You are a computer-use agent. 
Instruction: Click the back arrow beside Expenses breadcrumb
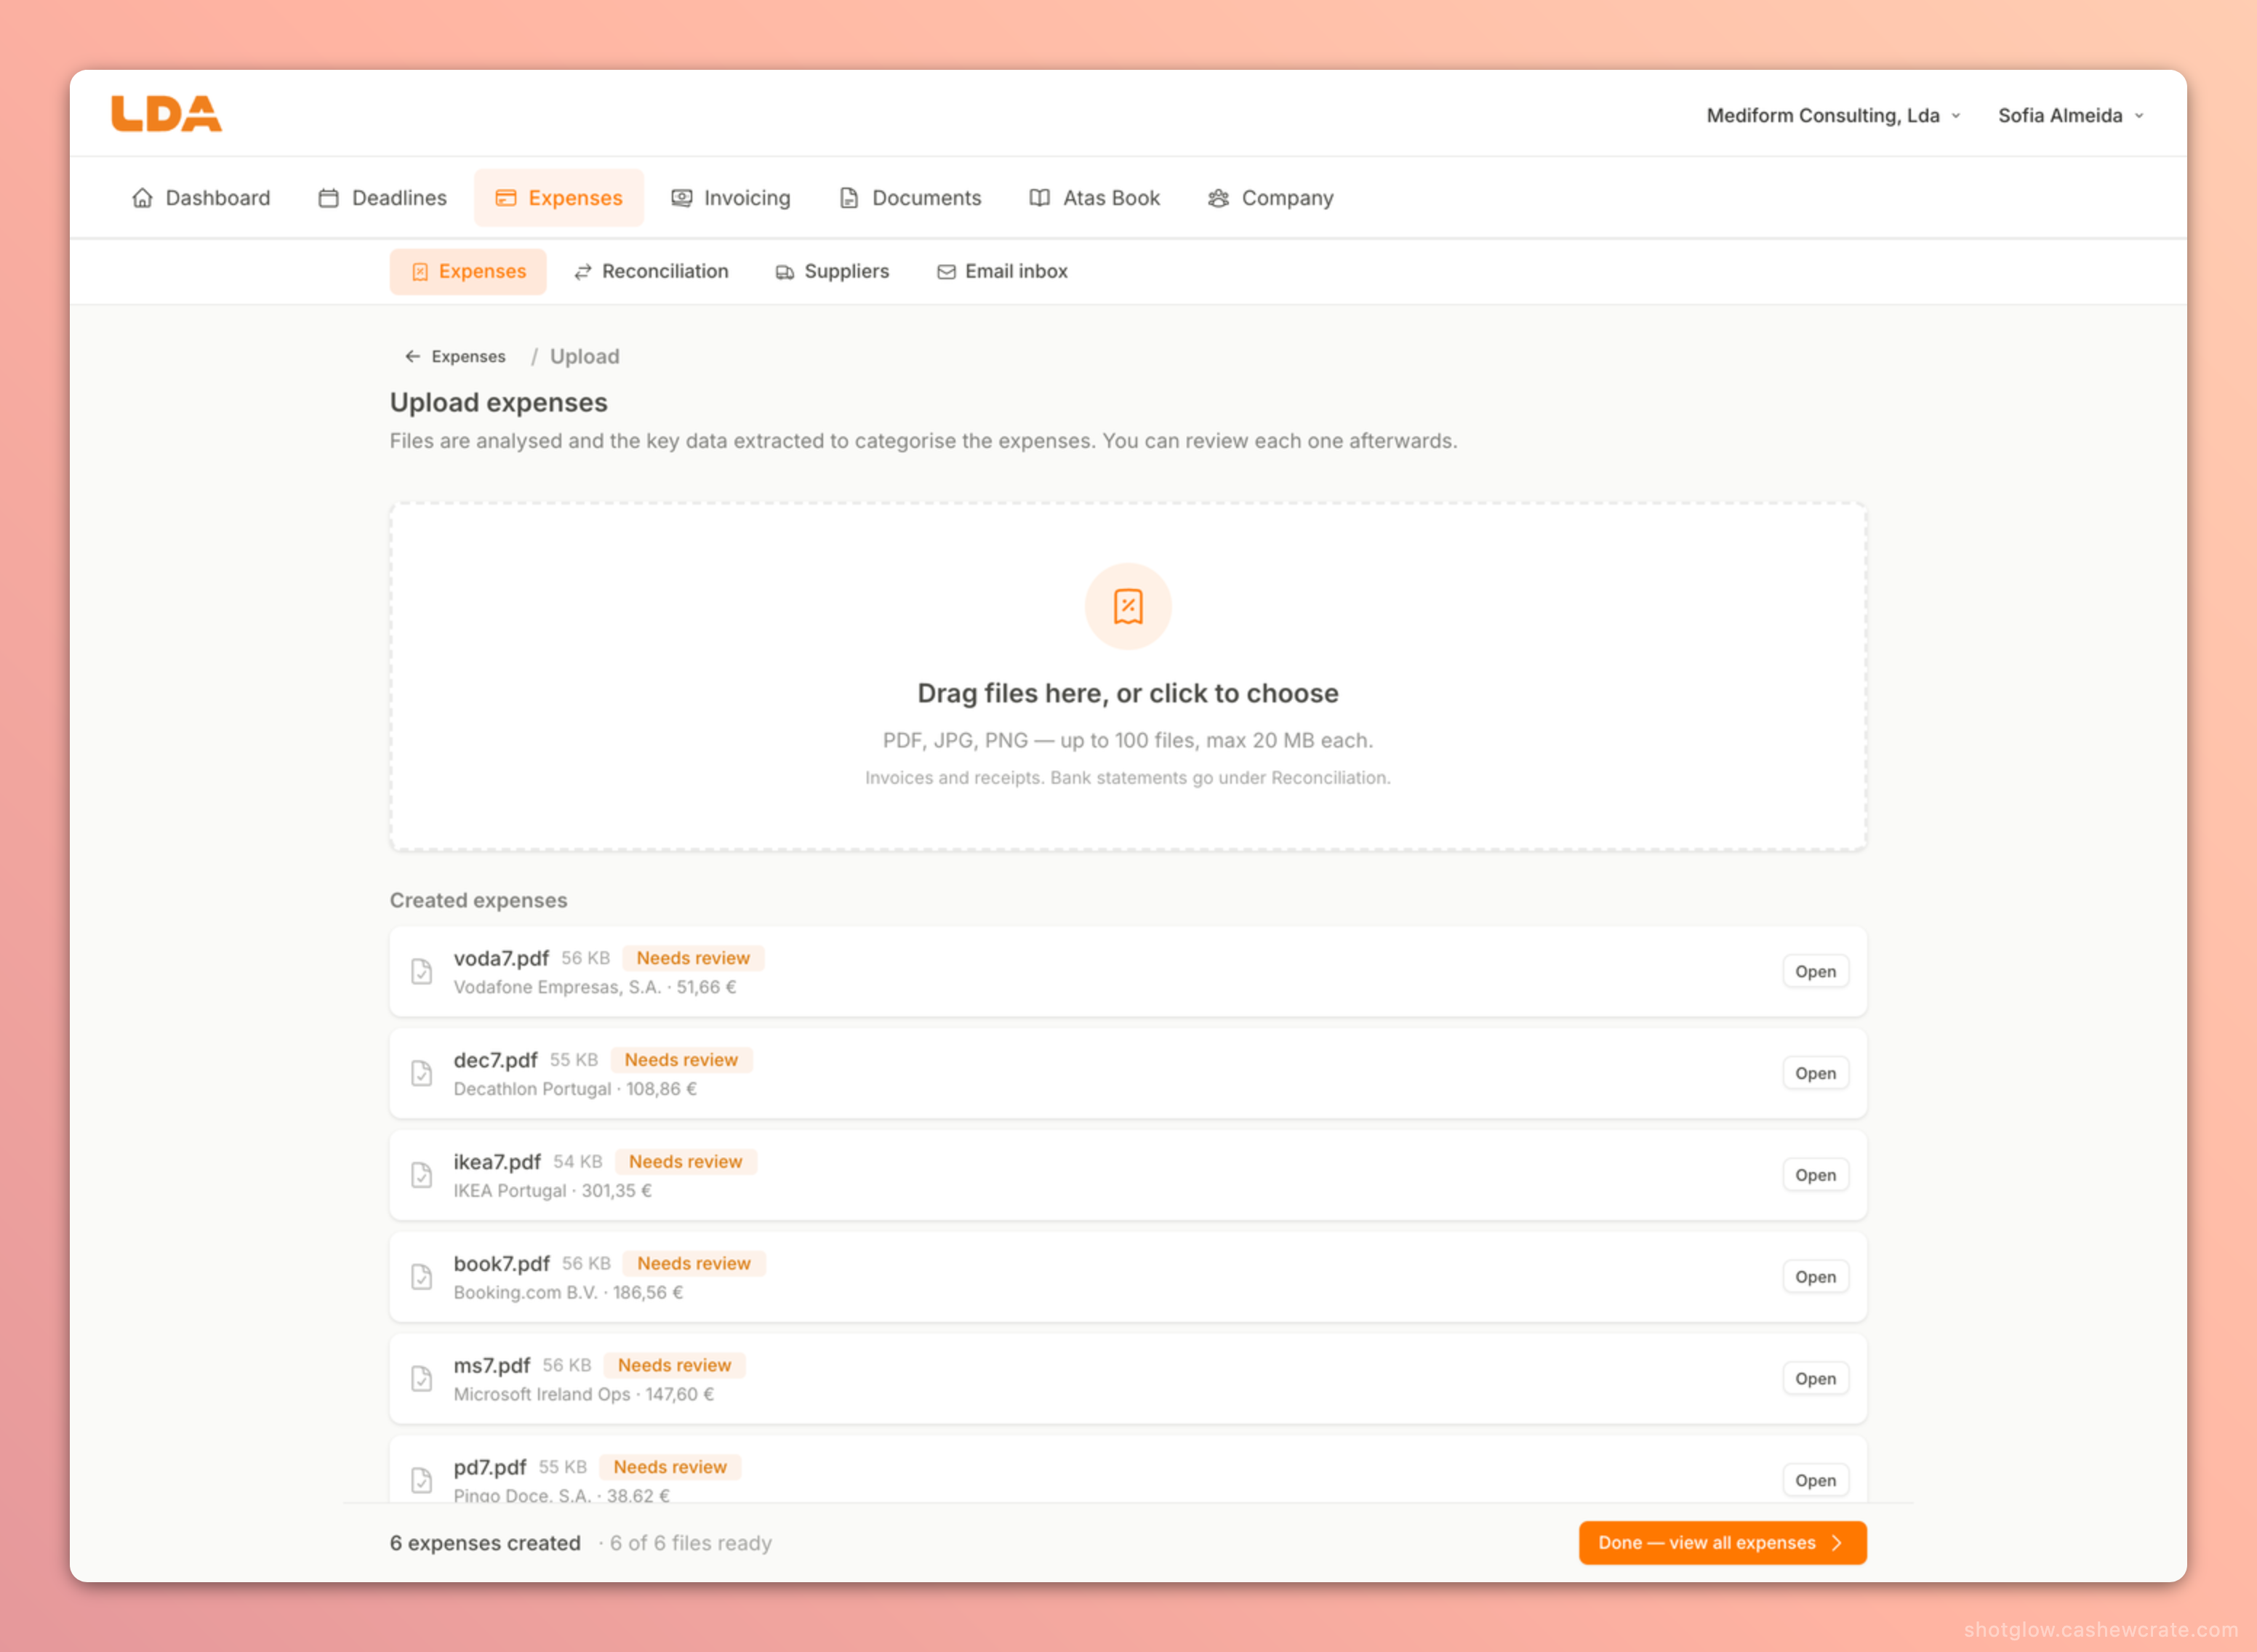(412, 356)
